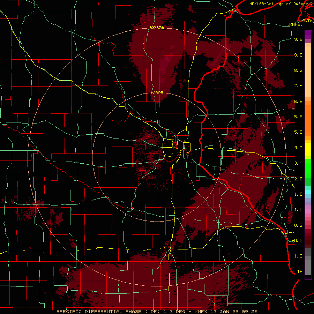This screenshot has width=314, height=314.
Task: Click the '1.8' color scale value
Action: click(x=298, y=194)
